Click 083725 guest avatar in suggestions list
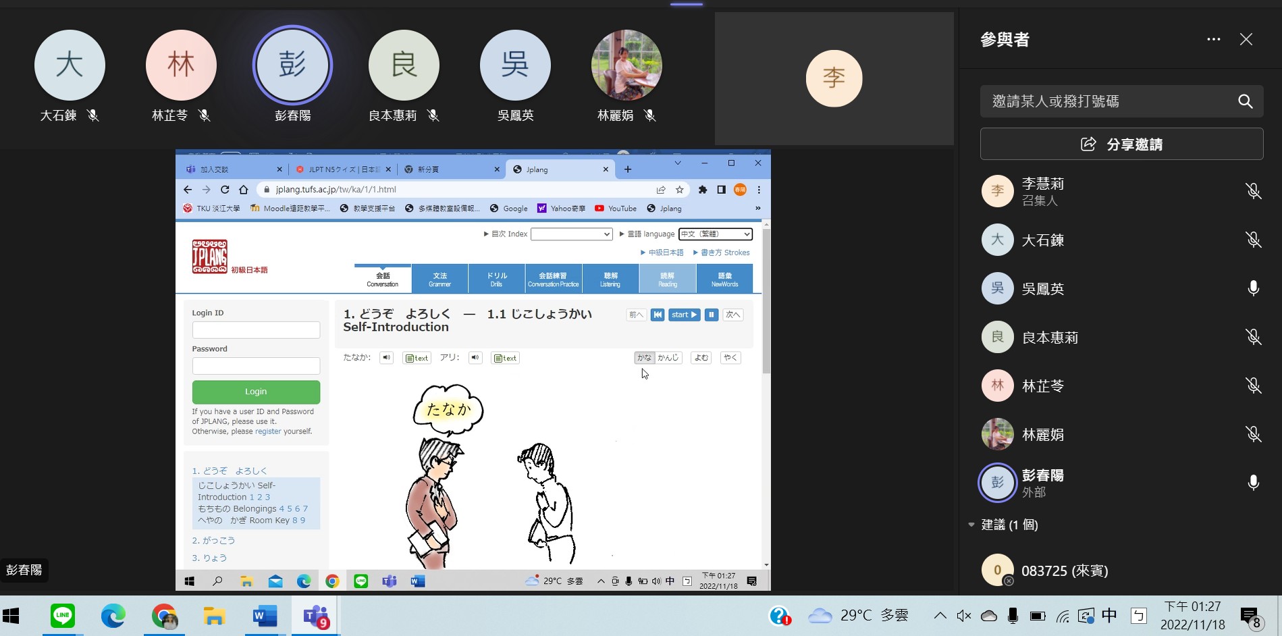Image resolution: width=1282 pixels, height=636 pixels. point(997,571)
